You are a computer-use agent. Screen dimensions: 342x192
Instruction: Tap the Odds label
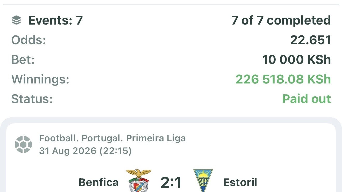[28, 40]
